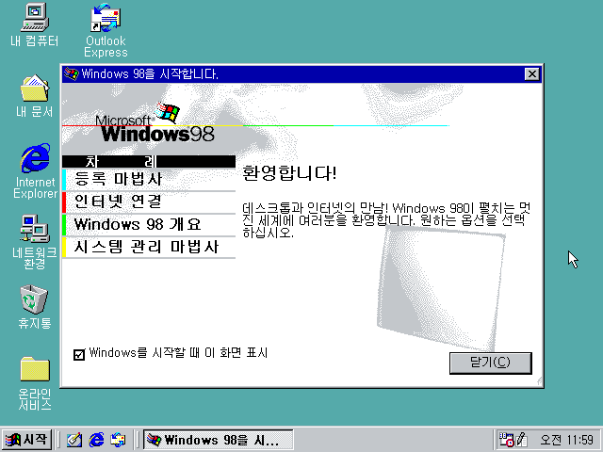Select 시스템 관리 마법사 in the contents list

149,247
